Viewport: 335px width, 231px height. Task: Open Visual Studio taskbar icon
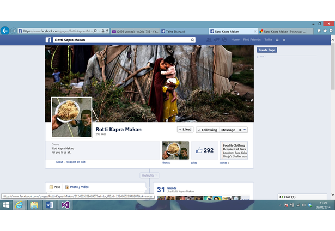pos(65,205)
